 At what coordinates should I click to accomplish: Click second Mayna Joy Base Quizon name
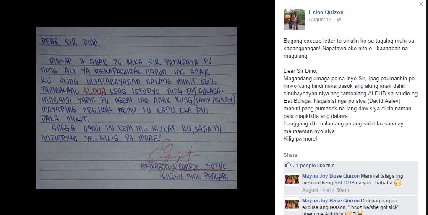[x=331, y=201]
